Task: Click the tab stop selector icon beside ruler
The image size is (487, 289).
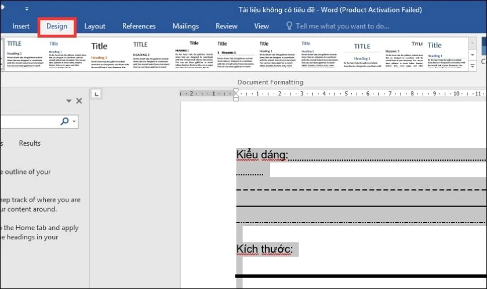Action: click(x=96, y=94)
